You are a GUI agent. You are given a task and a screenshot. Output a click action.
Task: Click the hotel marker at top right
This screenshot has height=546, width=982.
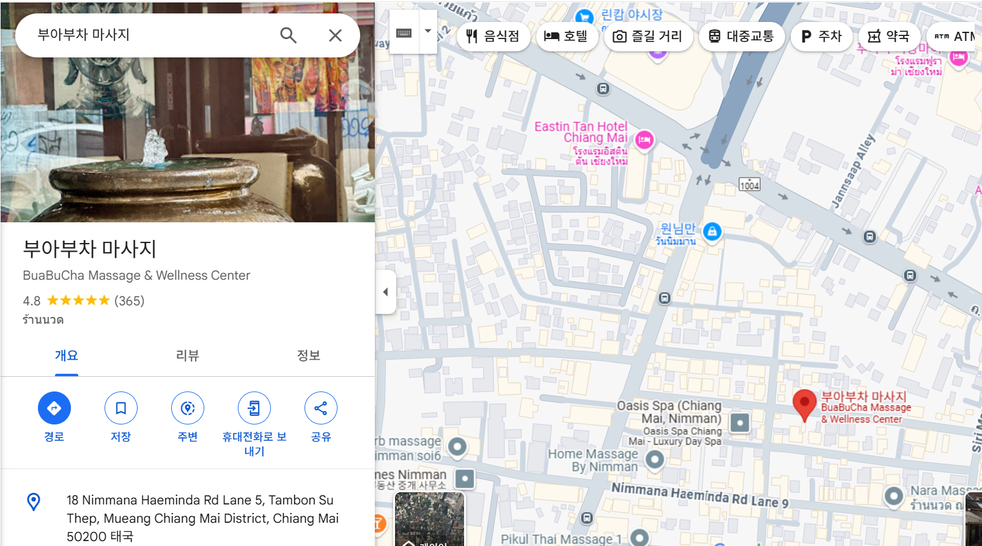(959, 58)
